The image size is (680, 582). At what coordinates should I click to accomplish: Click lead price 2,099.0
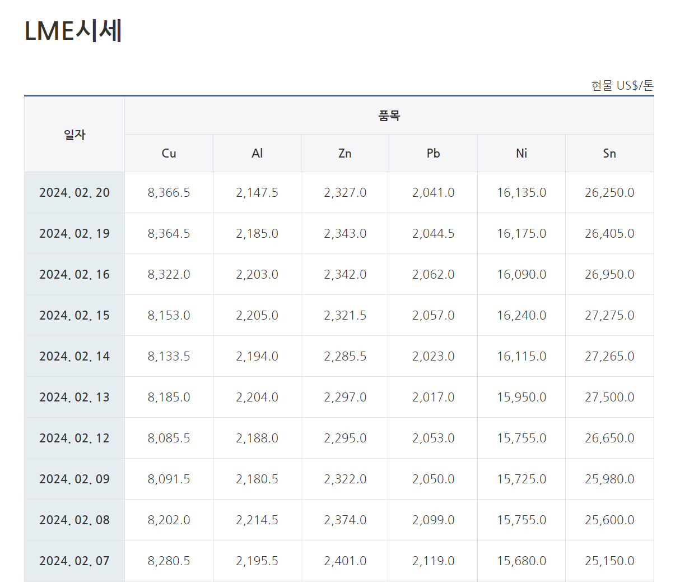[x=433, y=520]
